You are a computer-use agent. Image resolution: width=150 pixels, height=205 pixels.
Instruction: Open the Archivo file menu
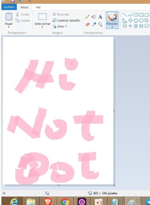(9, 7)
